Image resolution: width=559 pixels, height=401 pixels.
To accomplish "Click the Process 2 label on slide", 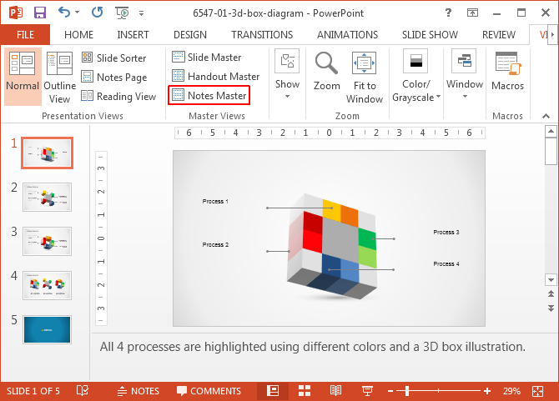I will coord(215,244).
